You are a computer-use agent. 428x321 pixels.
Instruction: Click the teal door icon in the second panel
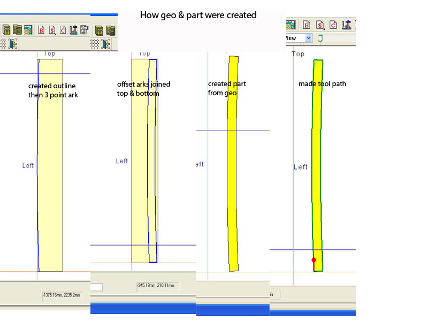pyautogui.click(x=105, y=44)
